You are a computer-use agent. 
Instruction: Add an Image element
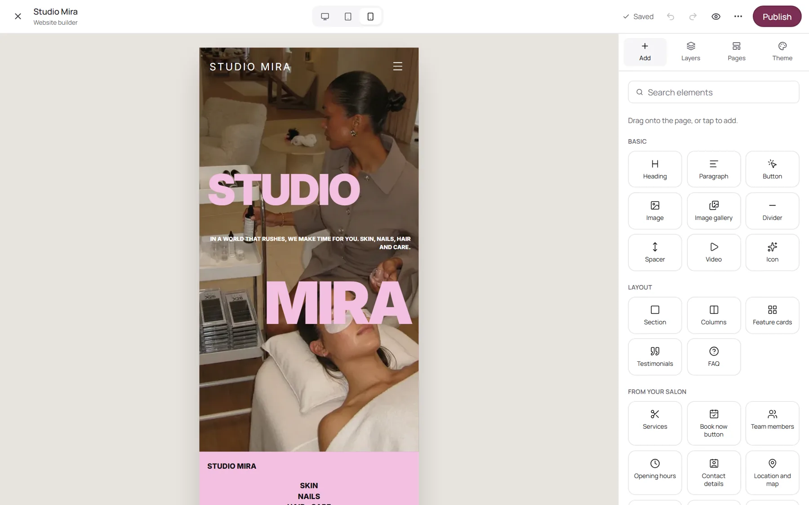coord(655,211)
